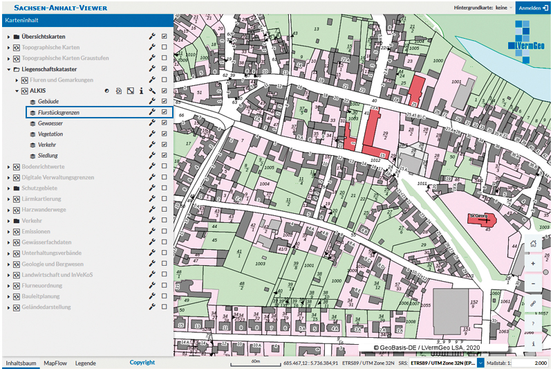Click the Karteninhalt panel header
Viewport: 553px width, 369px height.
[88, 20]
